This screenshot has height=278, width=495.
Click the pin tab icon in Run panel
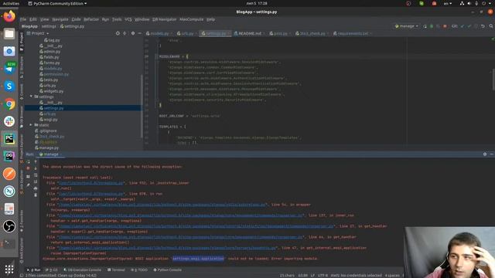(x=28, y=185)
